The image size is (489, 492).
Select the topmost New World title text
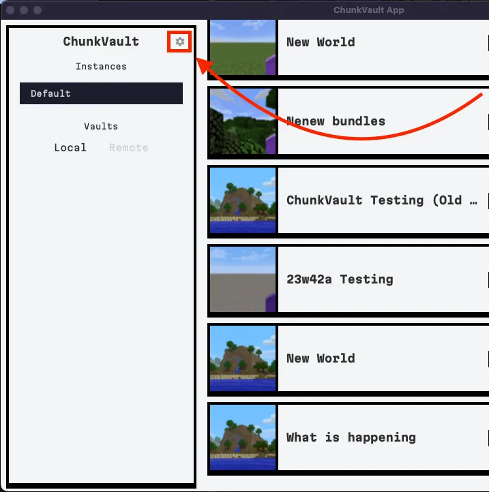coord(321,42)
